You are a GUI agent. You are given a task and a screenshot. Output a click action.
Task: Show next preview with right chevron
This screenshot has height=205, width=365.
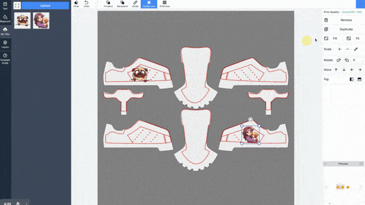coord(360,187)
